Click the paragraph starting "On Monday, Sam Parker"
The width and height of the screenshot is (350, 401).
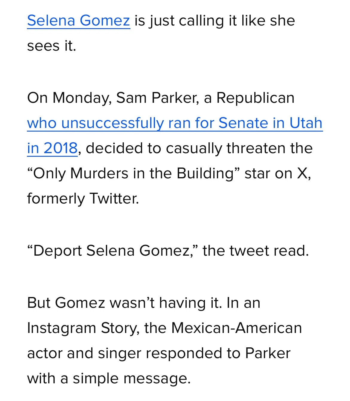(175, 148)
